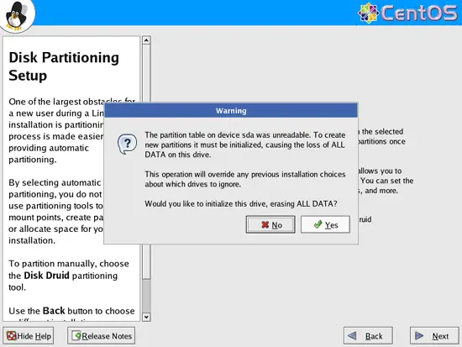Click the Back button
Image resolution: width=462 pixels, height=347 pixels.
click(x=368, y=335)
